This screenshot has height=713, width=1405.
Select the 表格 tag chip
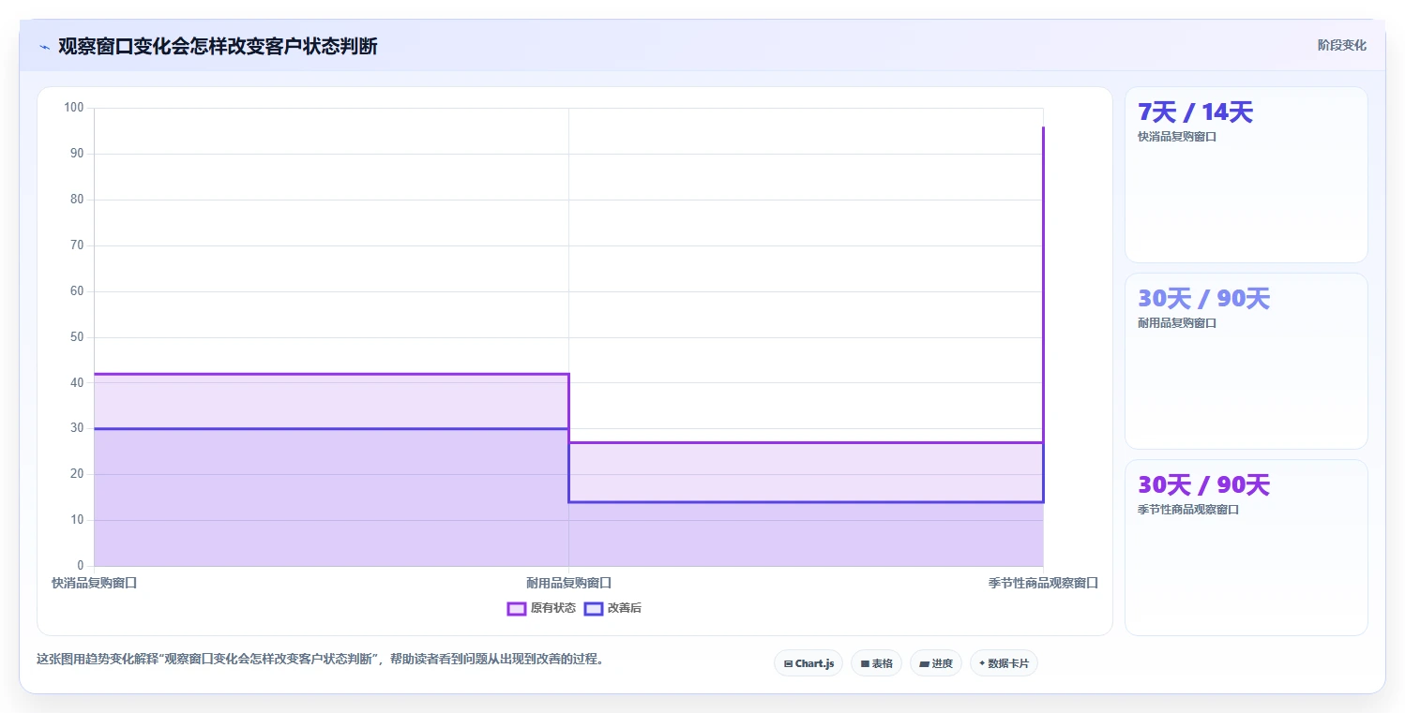click(x=876, y=663)
